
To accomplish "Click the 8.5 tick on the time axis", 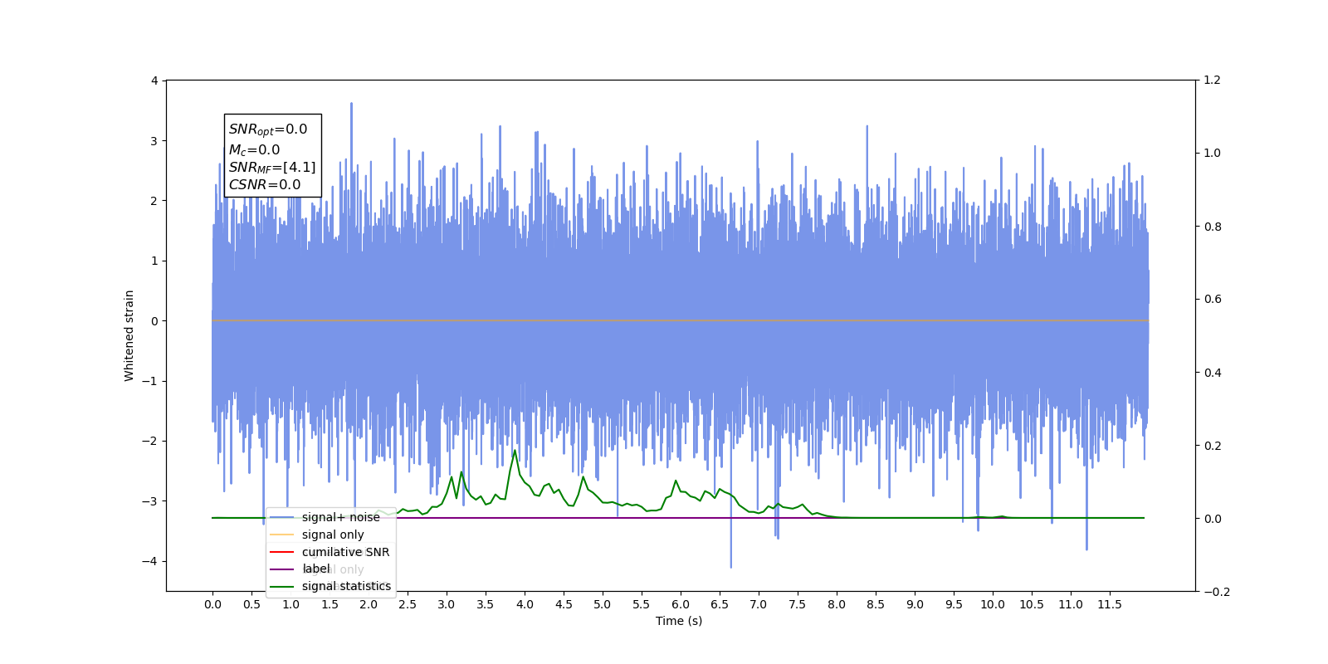I will coord(876,604).
